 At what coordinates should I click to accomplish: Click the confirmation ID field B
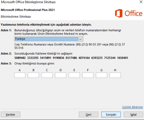[x=33, y=75]
